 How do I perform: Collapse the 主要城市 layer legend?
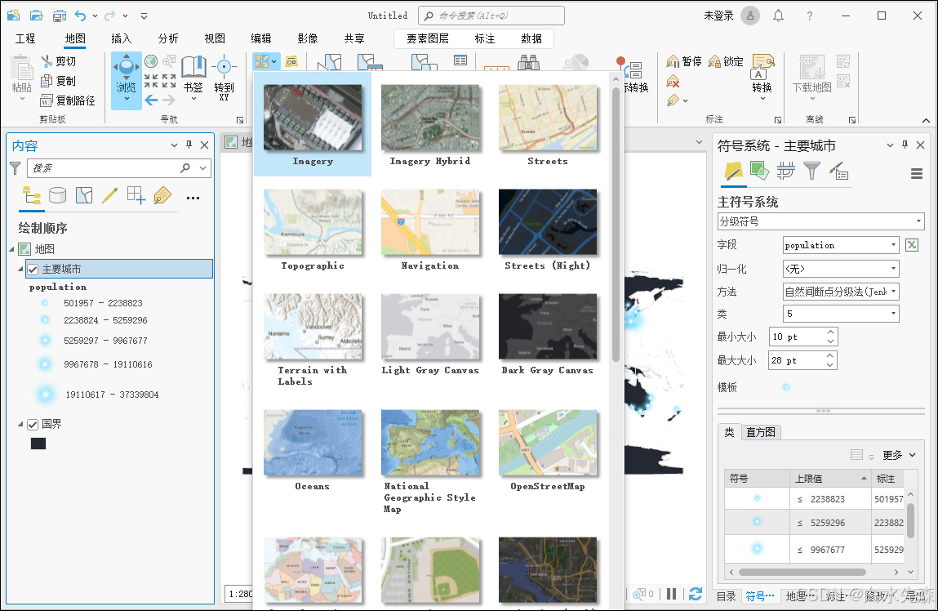(21, 270)
